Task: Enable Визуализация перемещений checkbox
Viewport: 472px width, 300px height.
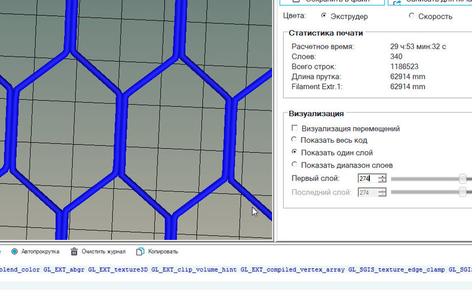Action: point(294,128)
